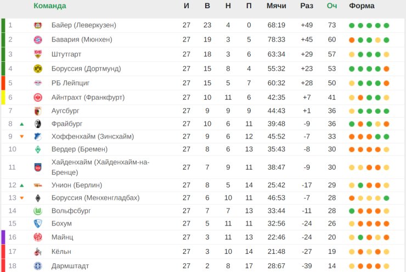Click the Köln goat club logo
The height and width of the screenshot is (272, 406).
38,252
